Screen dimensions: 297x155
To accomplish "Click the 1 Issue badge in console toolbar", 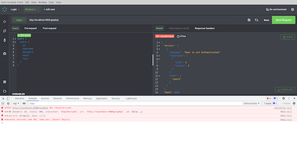I will coord(270,103).
